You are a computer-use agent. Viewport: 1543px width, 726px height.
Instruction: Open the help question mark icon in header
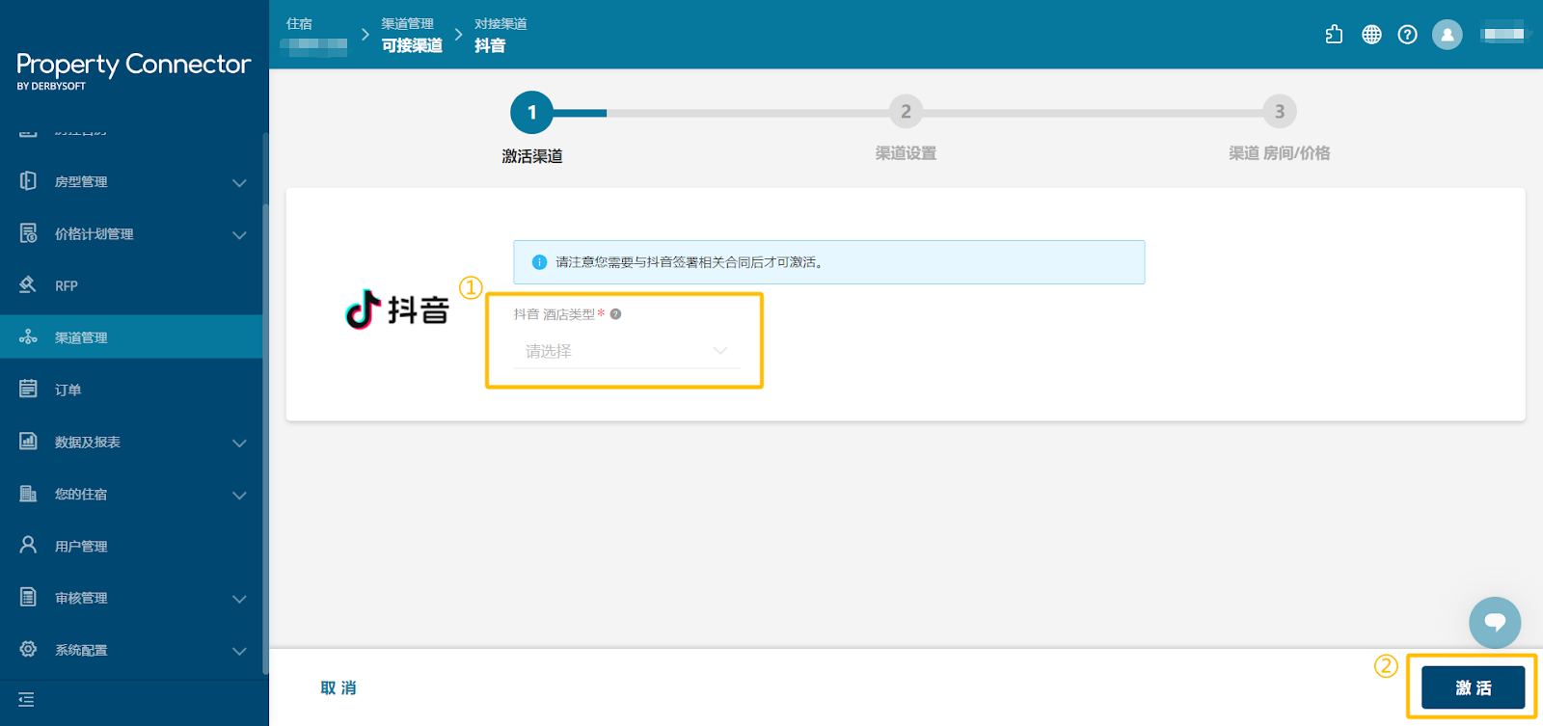click(1408, 35)
